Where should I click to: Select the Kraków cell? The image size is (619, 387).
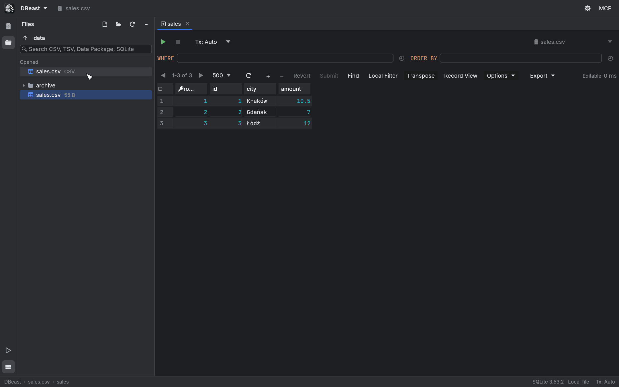tap(260, 101)
